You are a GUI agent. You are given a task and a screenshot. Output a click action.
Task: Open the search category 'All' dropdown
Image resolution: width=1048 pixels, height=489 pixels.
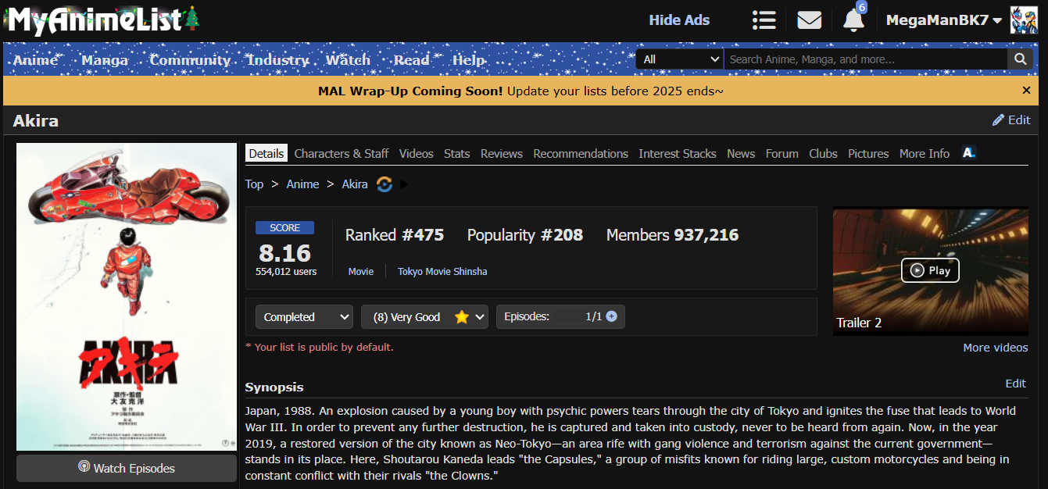(x=679, y=59)
